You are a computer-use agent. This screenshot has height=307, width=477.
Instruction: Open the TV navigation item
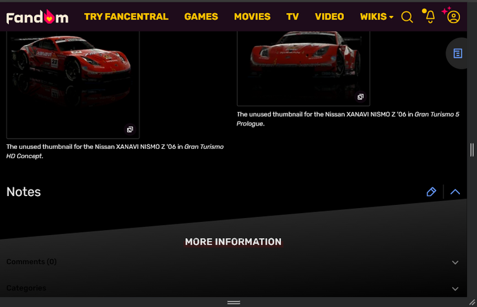(293, 16)
